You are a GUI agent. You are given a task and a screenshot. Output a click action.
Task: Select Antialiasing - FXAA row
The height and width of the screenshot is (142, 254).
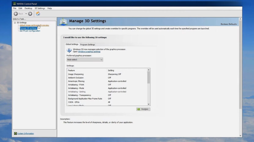107,85
